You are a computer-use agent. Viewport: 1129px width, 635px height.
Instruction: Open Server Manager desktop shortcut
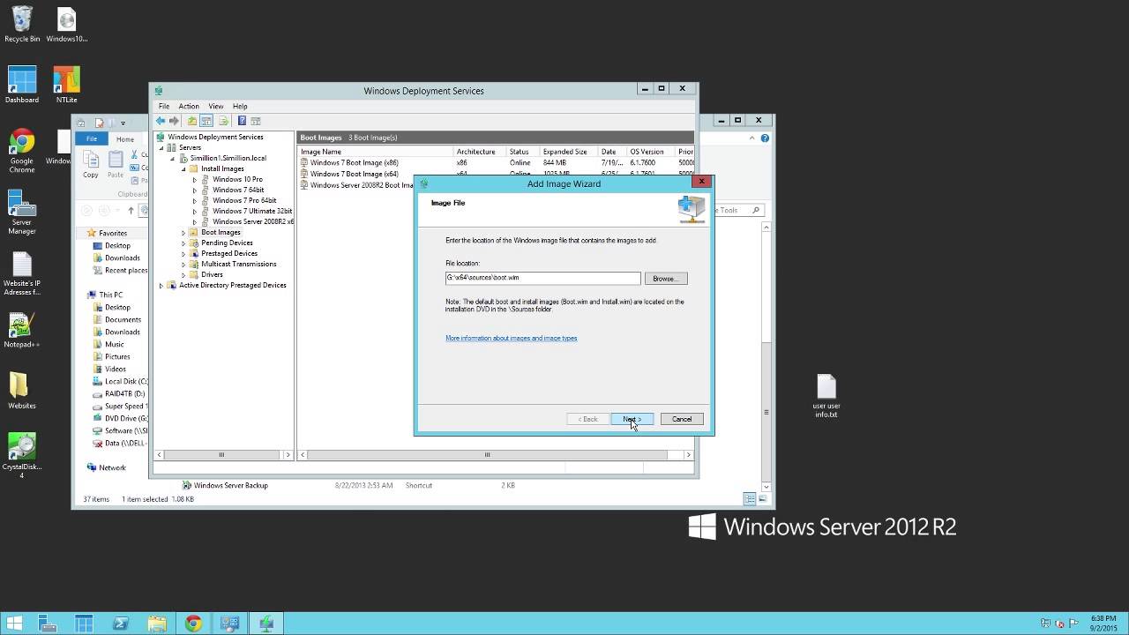[x=22, y=212]
